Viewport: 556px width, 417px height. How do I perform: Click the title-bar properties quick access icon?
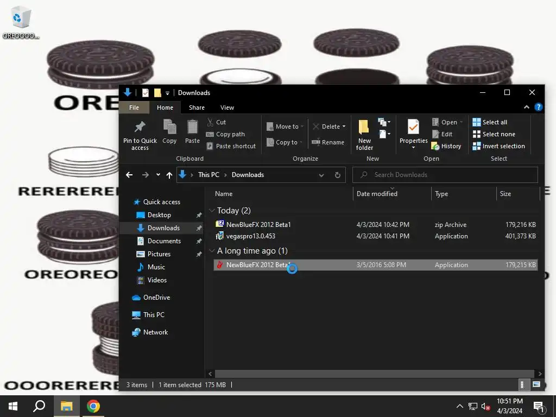click(x=146, y=92)
